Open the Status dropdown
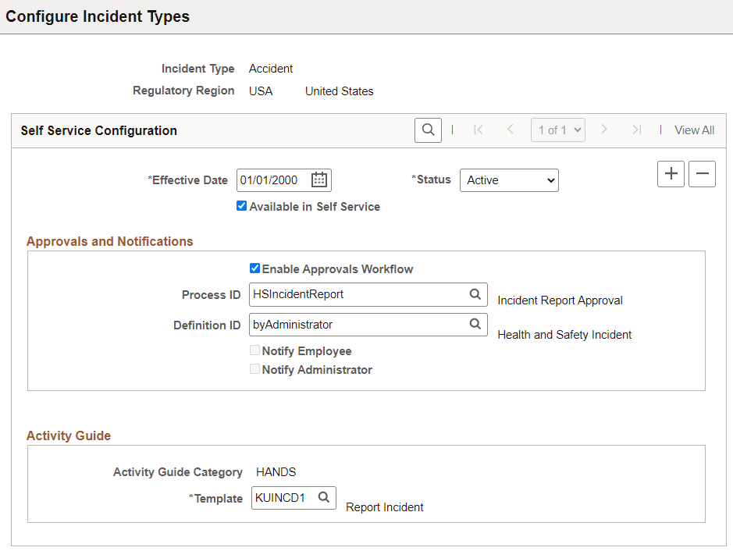 point(508,180)
